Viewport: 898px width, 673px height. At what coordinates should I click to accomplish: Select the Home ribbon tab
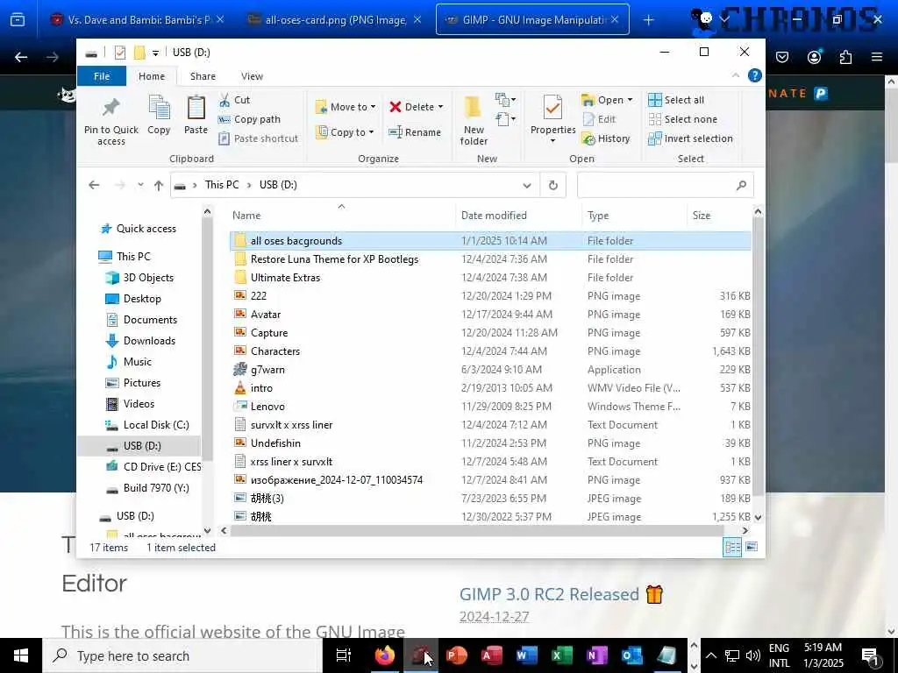click(x=151, y=76)
